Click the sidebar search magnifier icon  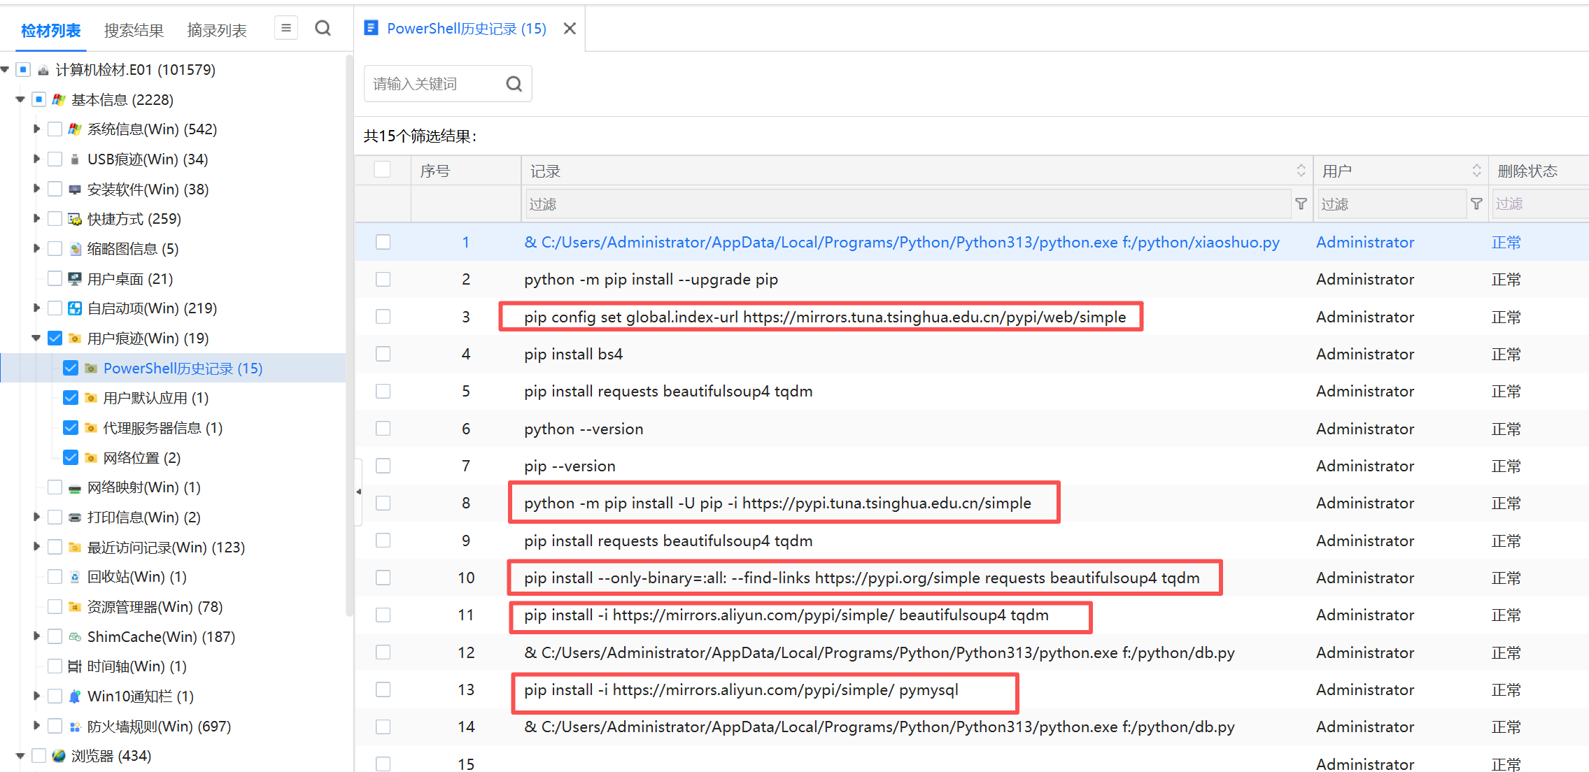pyautogui.click(x=323, y=29)
